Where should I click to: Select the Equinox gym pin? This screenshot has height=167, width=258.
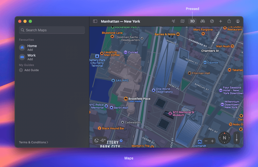205,62
